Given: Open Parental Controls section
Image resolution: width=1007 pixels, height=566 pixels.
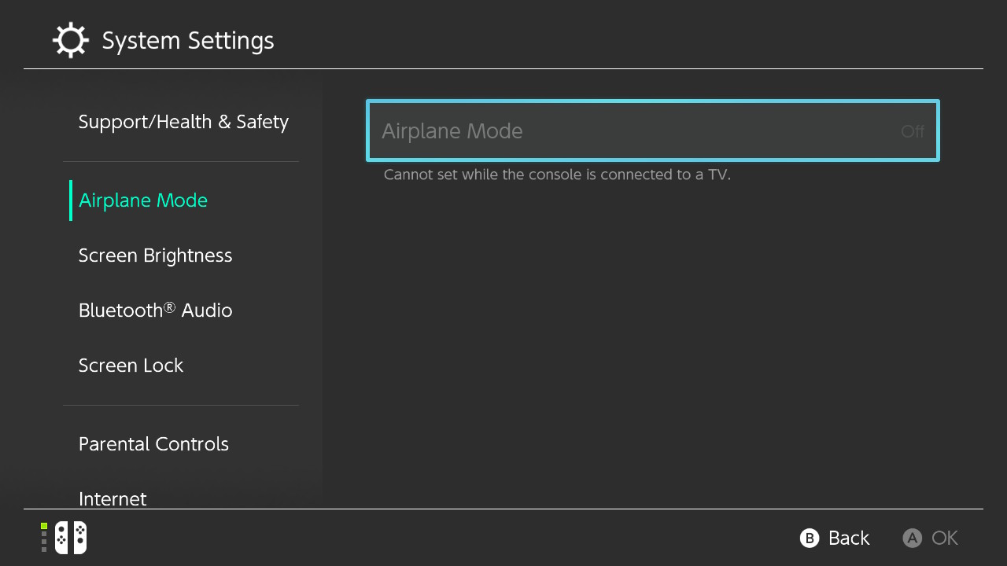Looking at the screenshot, I should click(153, 444).
